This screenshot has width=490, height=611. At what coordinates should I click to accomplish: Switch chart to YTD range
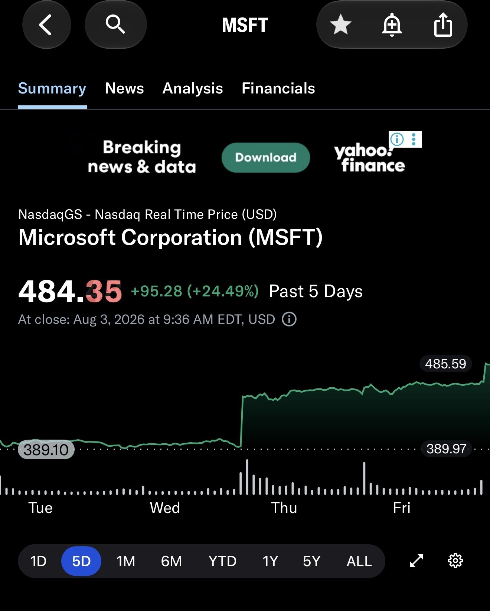(222, 561)
